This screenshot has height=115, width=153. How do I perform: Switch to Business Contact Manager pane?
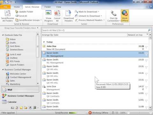click(x=20, y=96)
